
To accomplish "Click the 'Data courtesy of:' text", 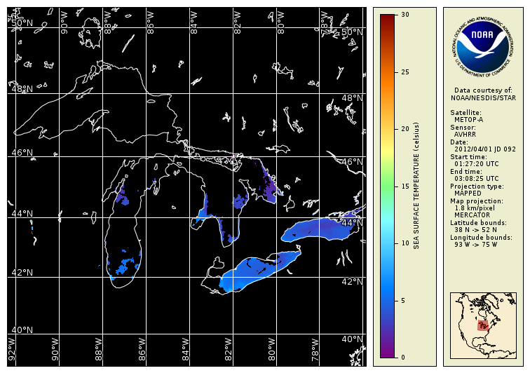I will pos(483,90).
